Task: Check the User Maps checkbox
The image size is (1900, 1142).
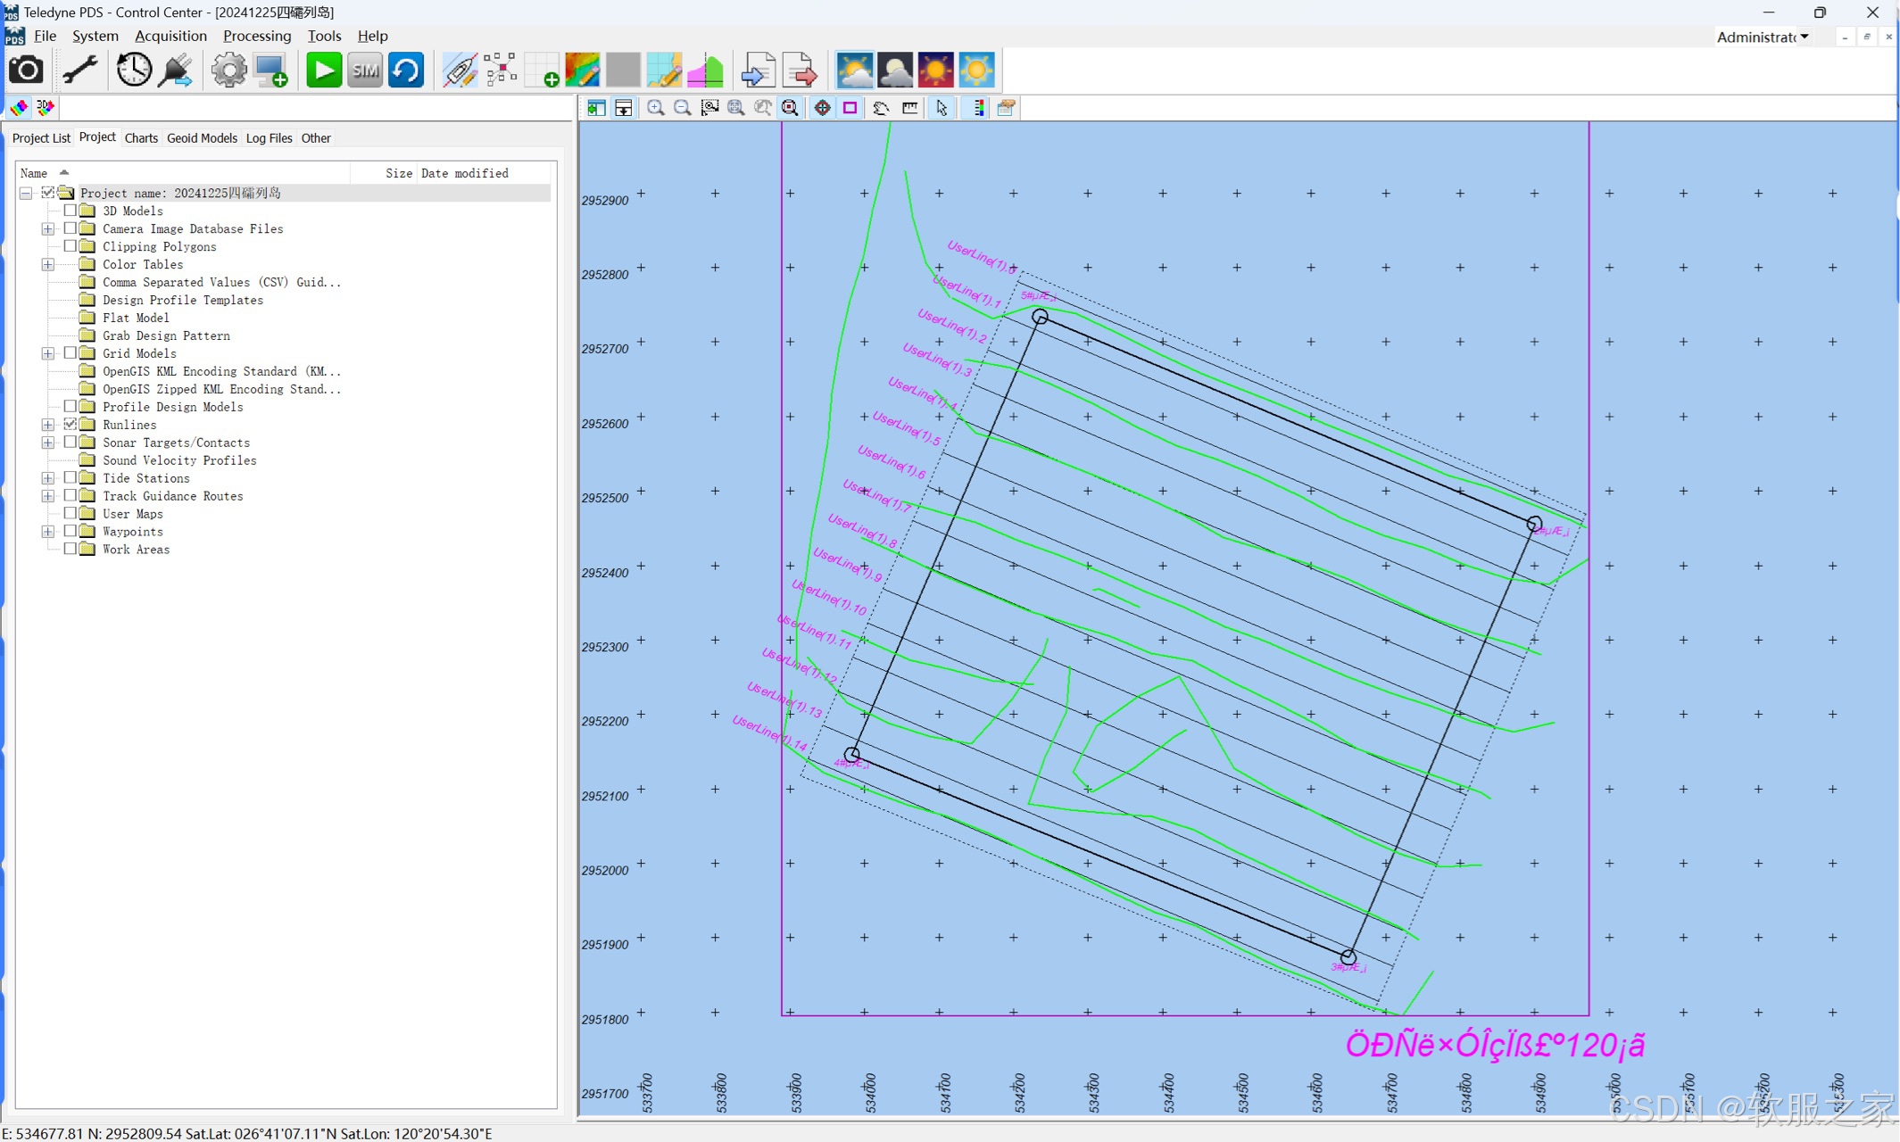Action: [71, 513]
